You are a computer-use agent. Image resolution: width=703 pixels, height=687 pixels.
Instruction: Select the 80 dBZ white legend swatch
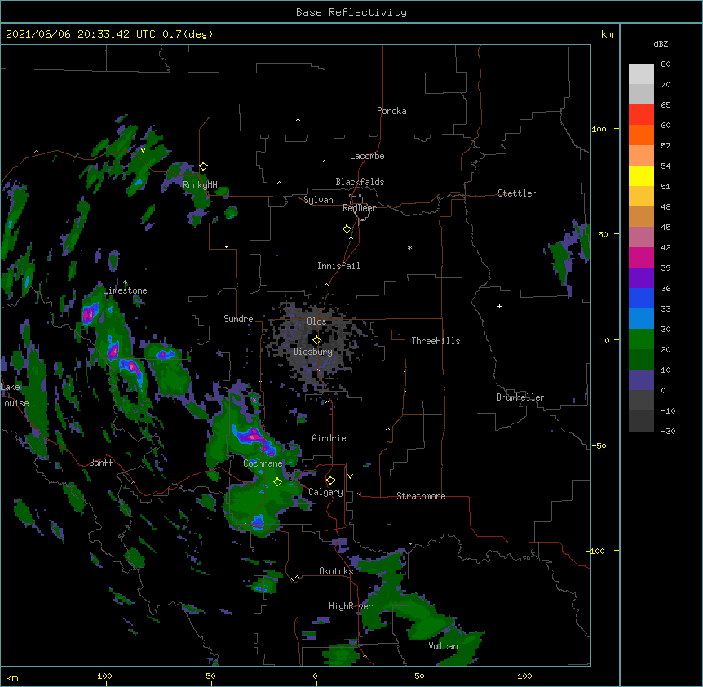641,74
